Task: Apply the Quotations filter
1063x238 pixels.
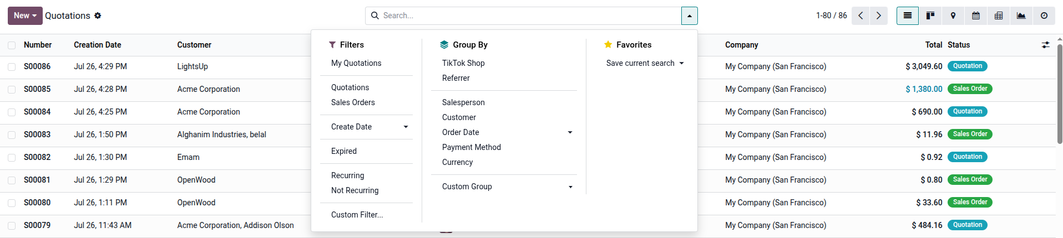Action: click(350, 87)
